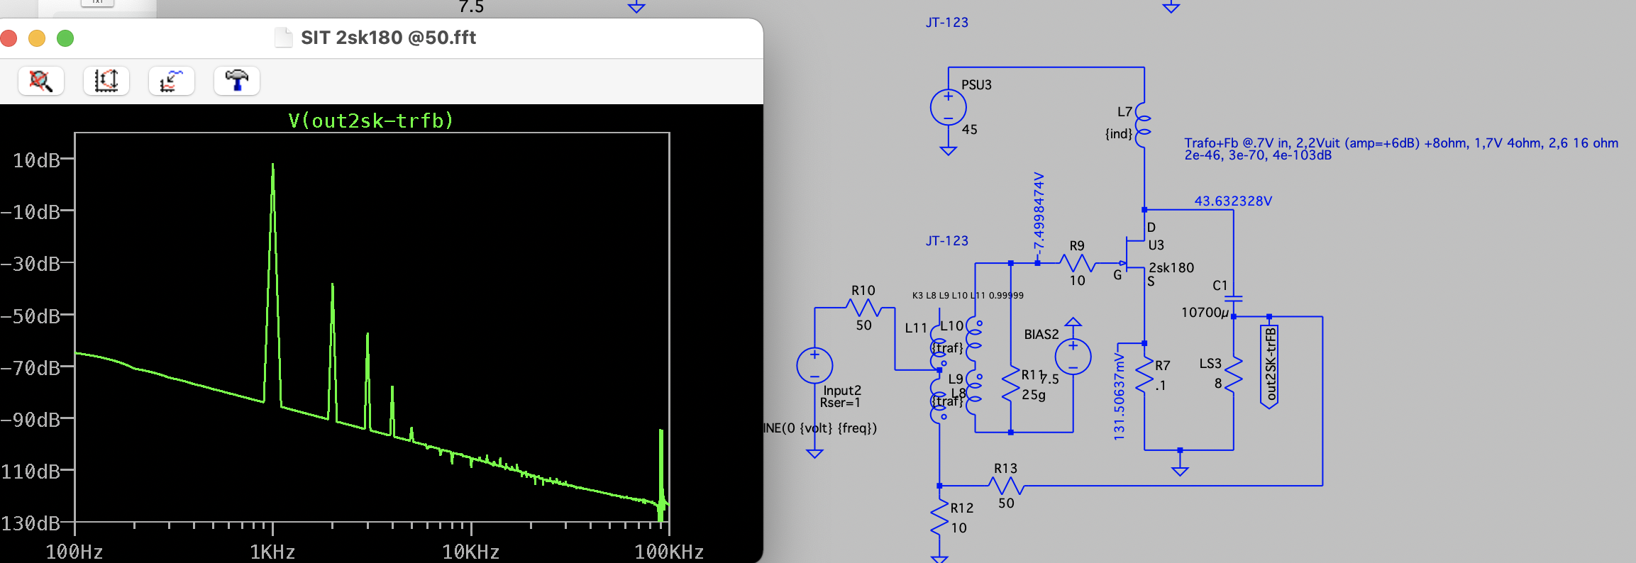This screenshot has height=563, width=1636.
Task: Select the PSU3 voltage source symbol
Action: (x=949, y=108)
